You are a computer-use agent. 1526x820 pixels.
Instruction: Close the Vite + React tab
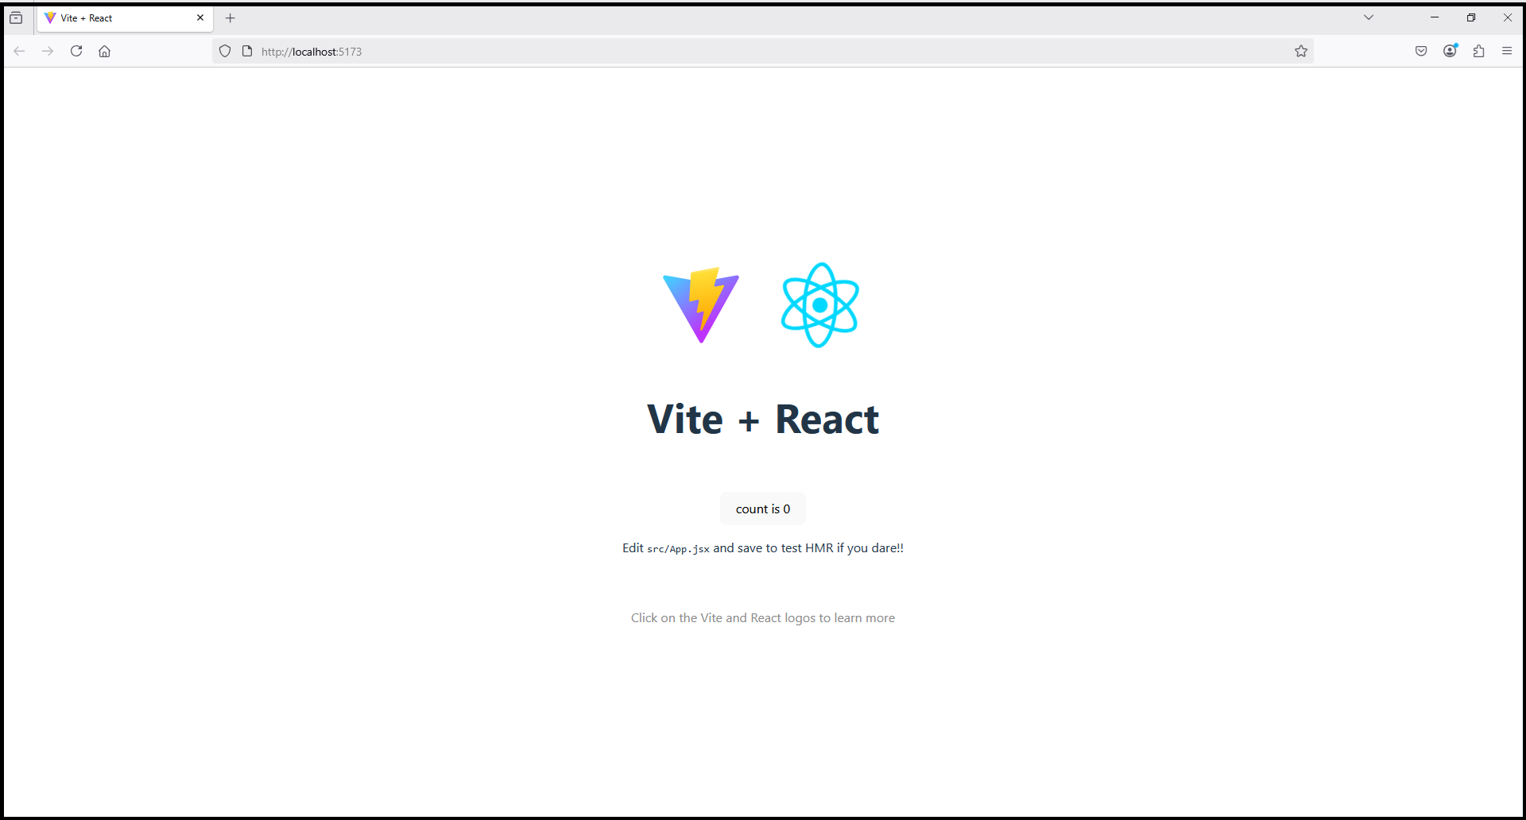[200, 17]
